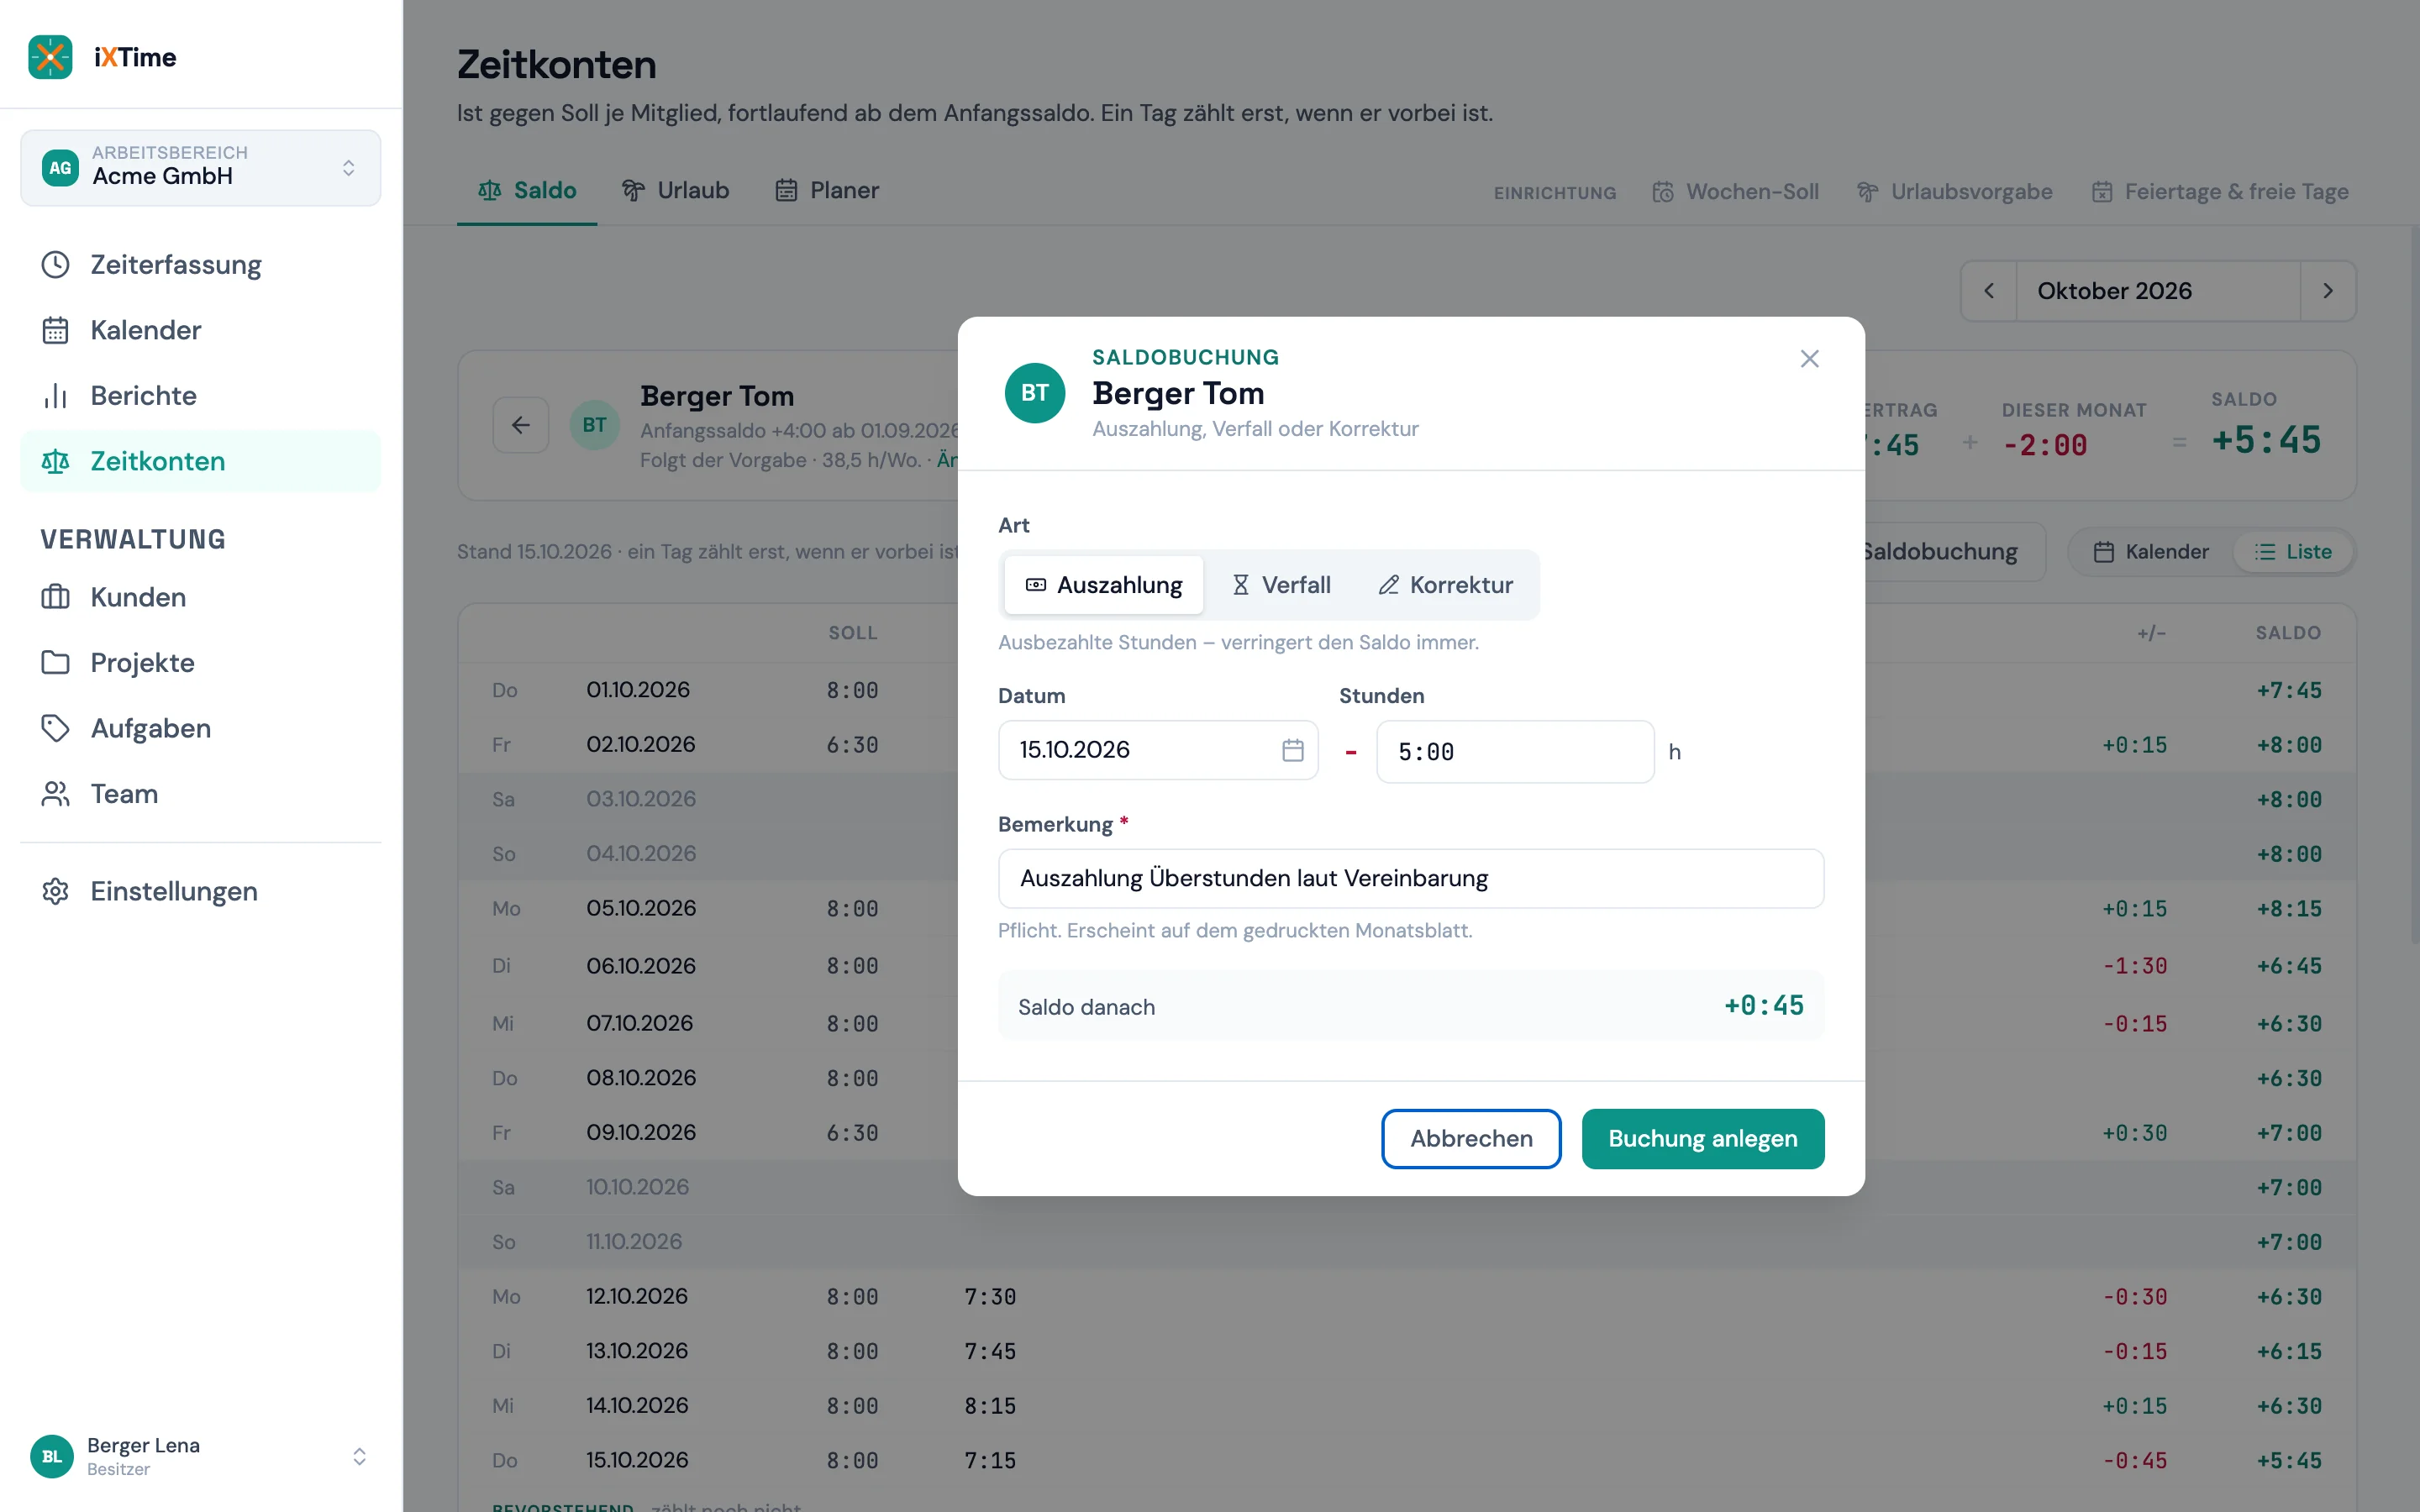Image resolution: width=2420 pixels, height=1512 pixels.
Task: Open Feiertage & freie Tage
Action: 2220,191
